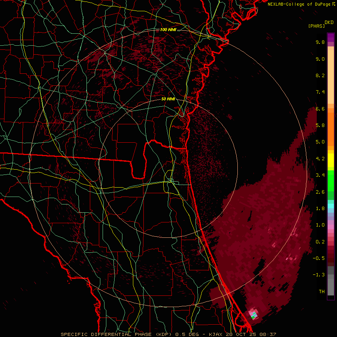Click the 1.8 legend value
Viewport: 337px width, 337px height.
pos(320,209)
